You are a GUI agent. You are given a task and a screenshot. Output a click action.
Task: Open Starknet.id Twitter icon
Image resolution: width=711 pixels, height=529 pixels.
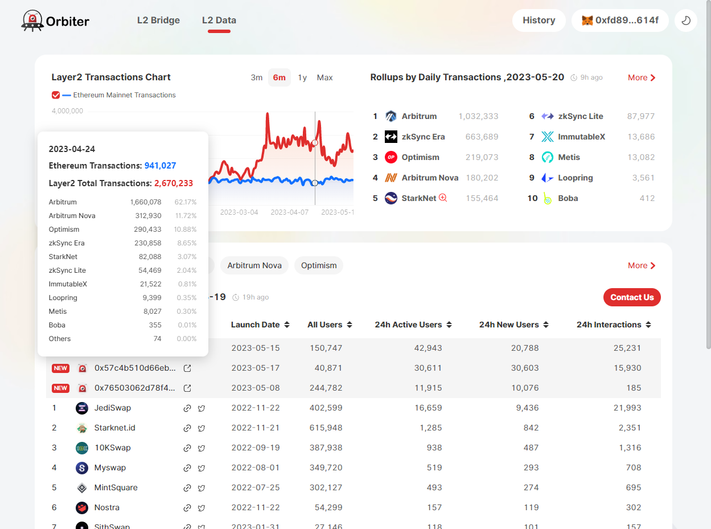[x=202, y=428]
